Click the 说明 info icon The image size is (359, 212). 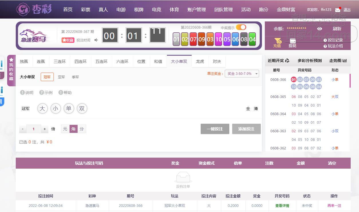(x=22, y=93)
